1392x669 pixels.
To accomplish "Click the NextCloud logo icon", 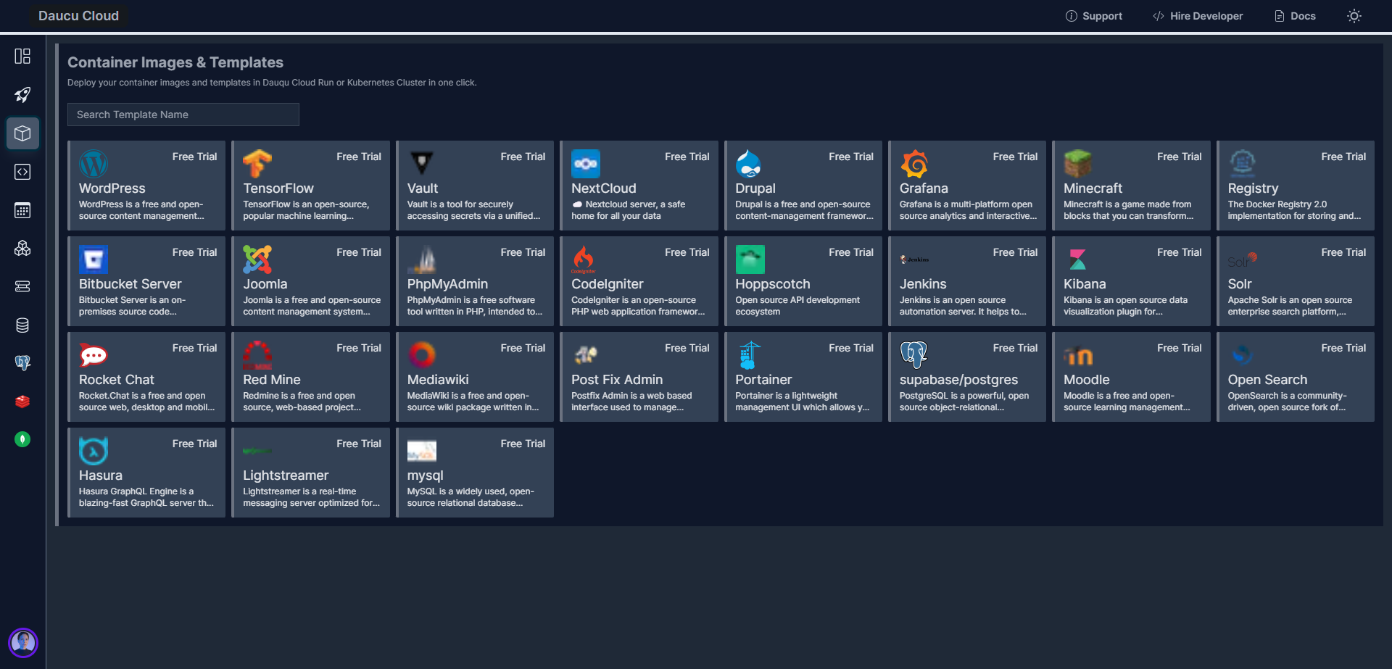I will pyautogui.click(x=586, y=164).
